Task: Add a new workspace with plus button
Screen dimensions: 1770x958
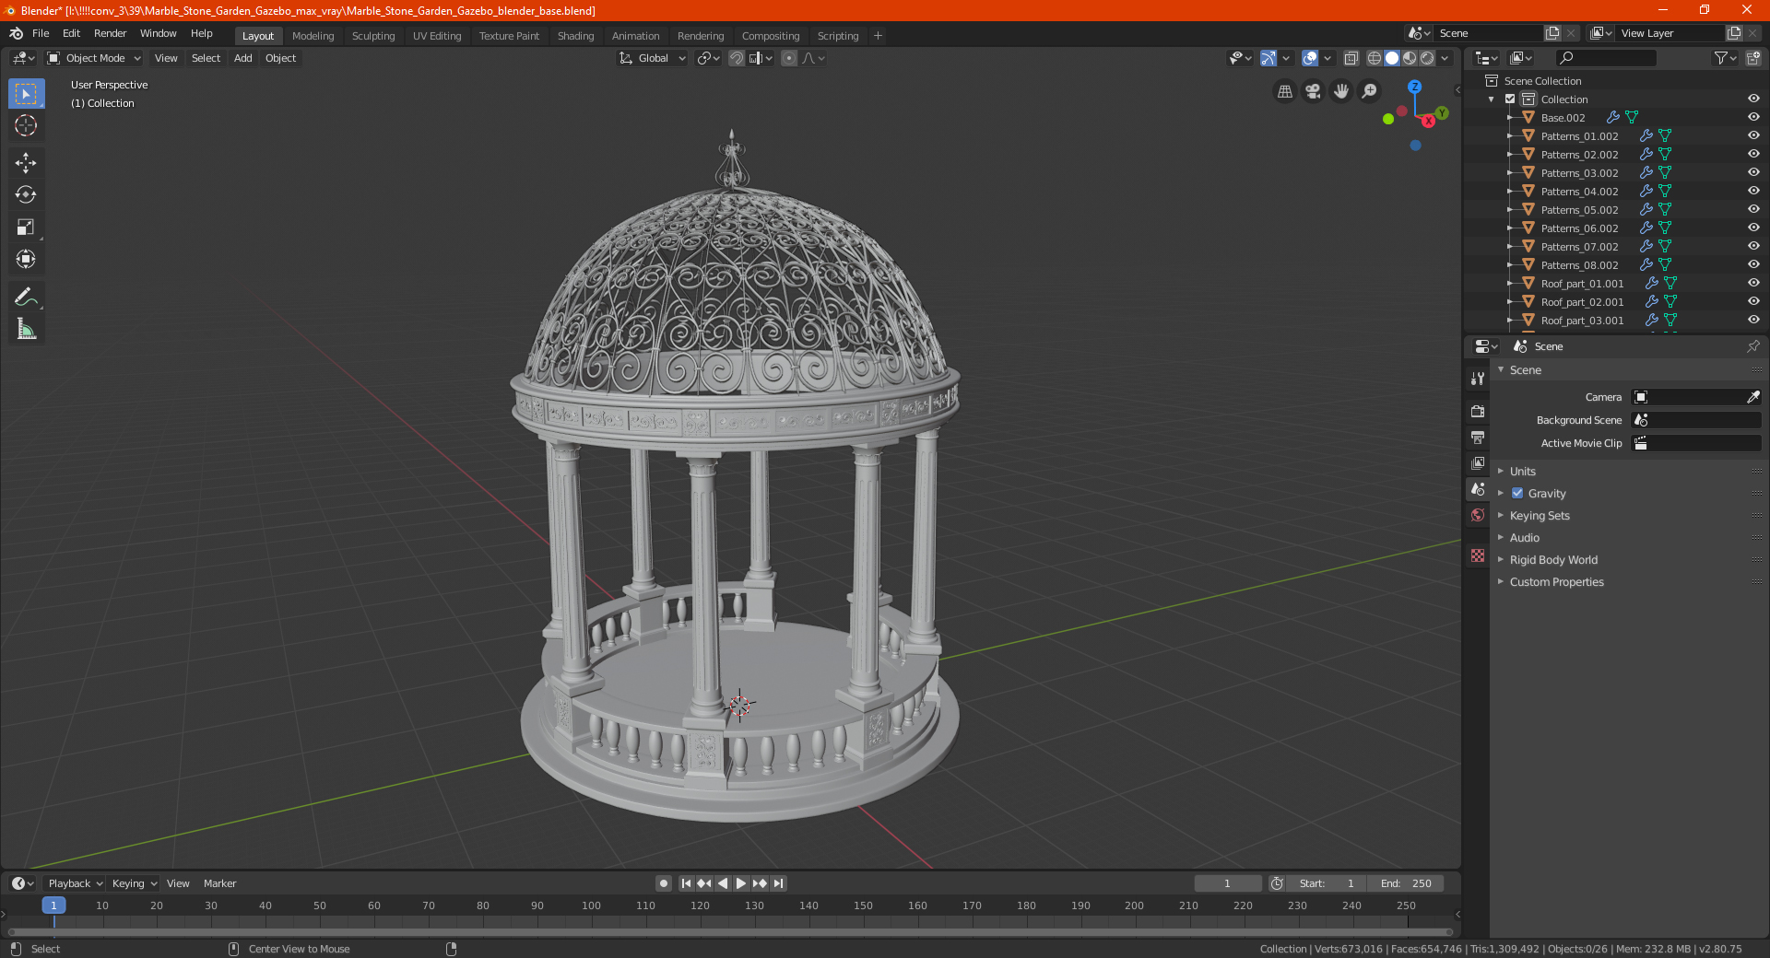Action: (878, 36)
